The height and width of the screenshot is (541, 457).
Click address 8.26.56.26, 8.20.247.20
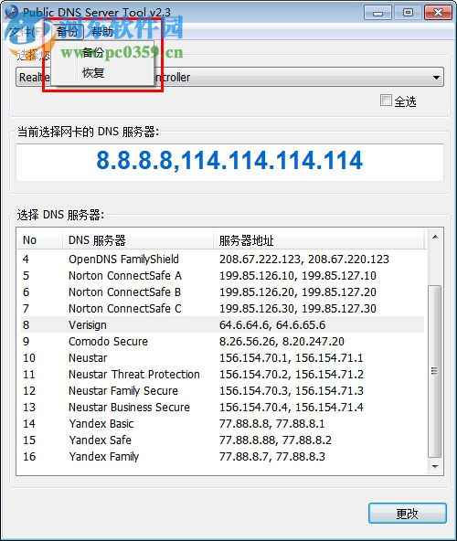coord(282,342)
